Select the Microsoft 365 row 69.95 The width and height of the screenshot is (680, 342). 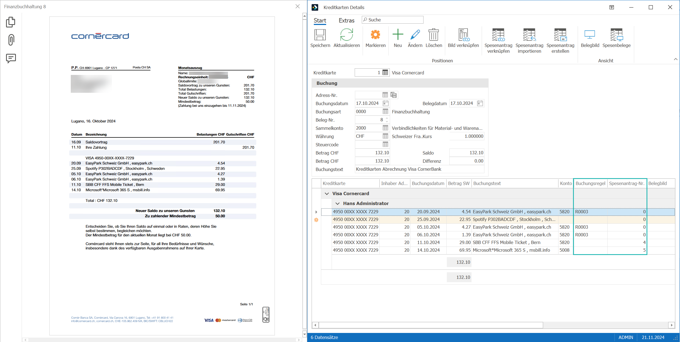coord(498,250)
